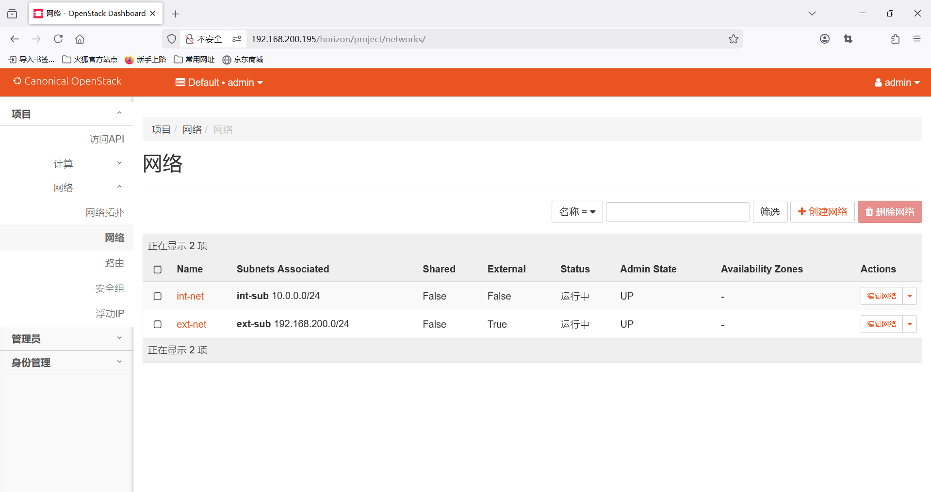Open 网络拓扑 in the sidebar
This screenshot has width=931, height=492.
pos(105,212)
